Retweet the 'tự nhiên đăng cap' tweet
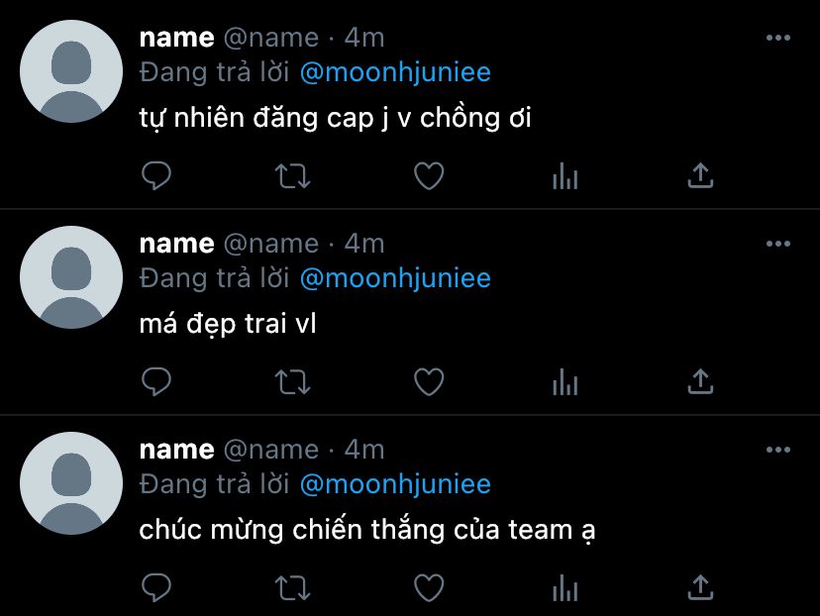820x616 pixels. tap(293, 176)
